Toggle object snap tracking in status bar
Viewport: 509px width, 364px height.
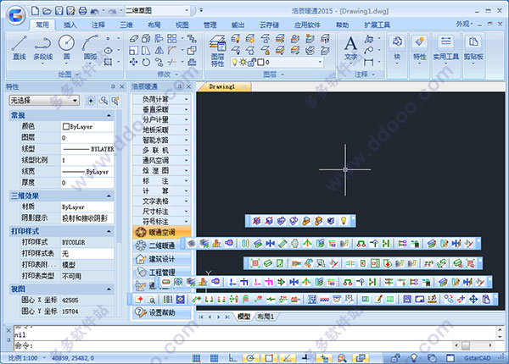coord(287,358)
